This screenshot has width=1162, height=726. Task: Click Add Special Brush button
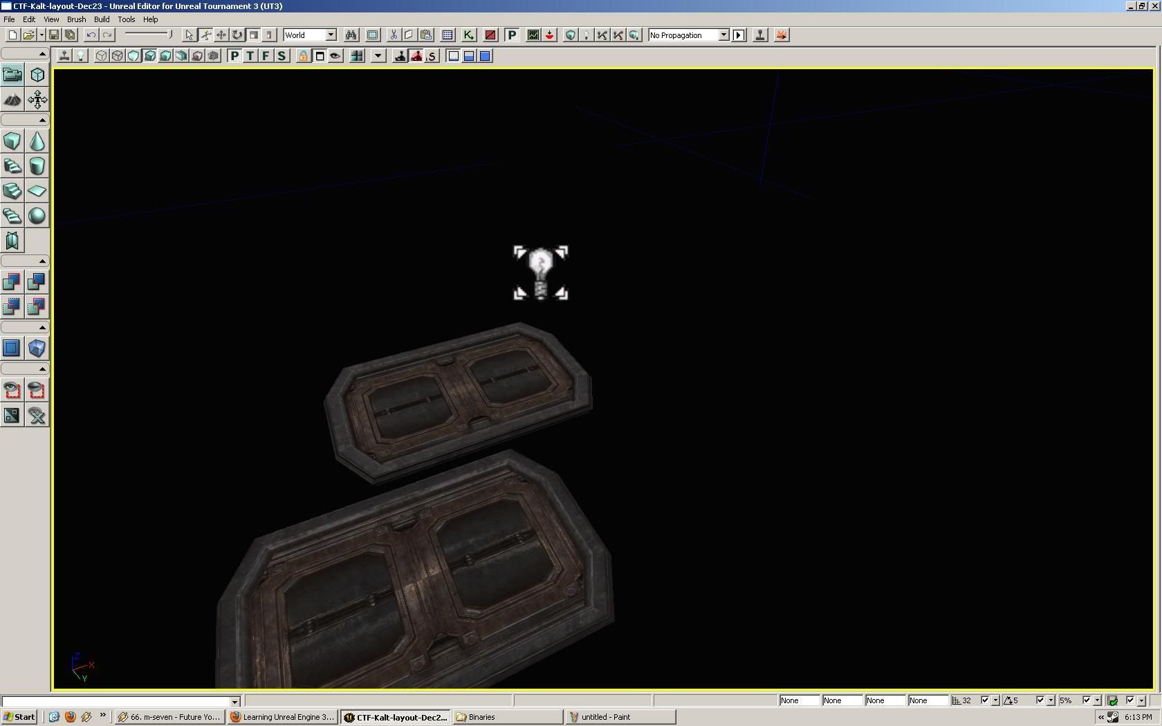tap(12, 348)
